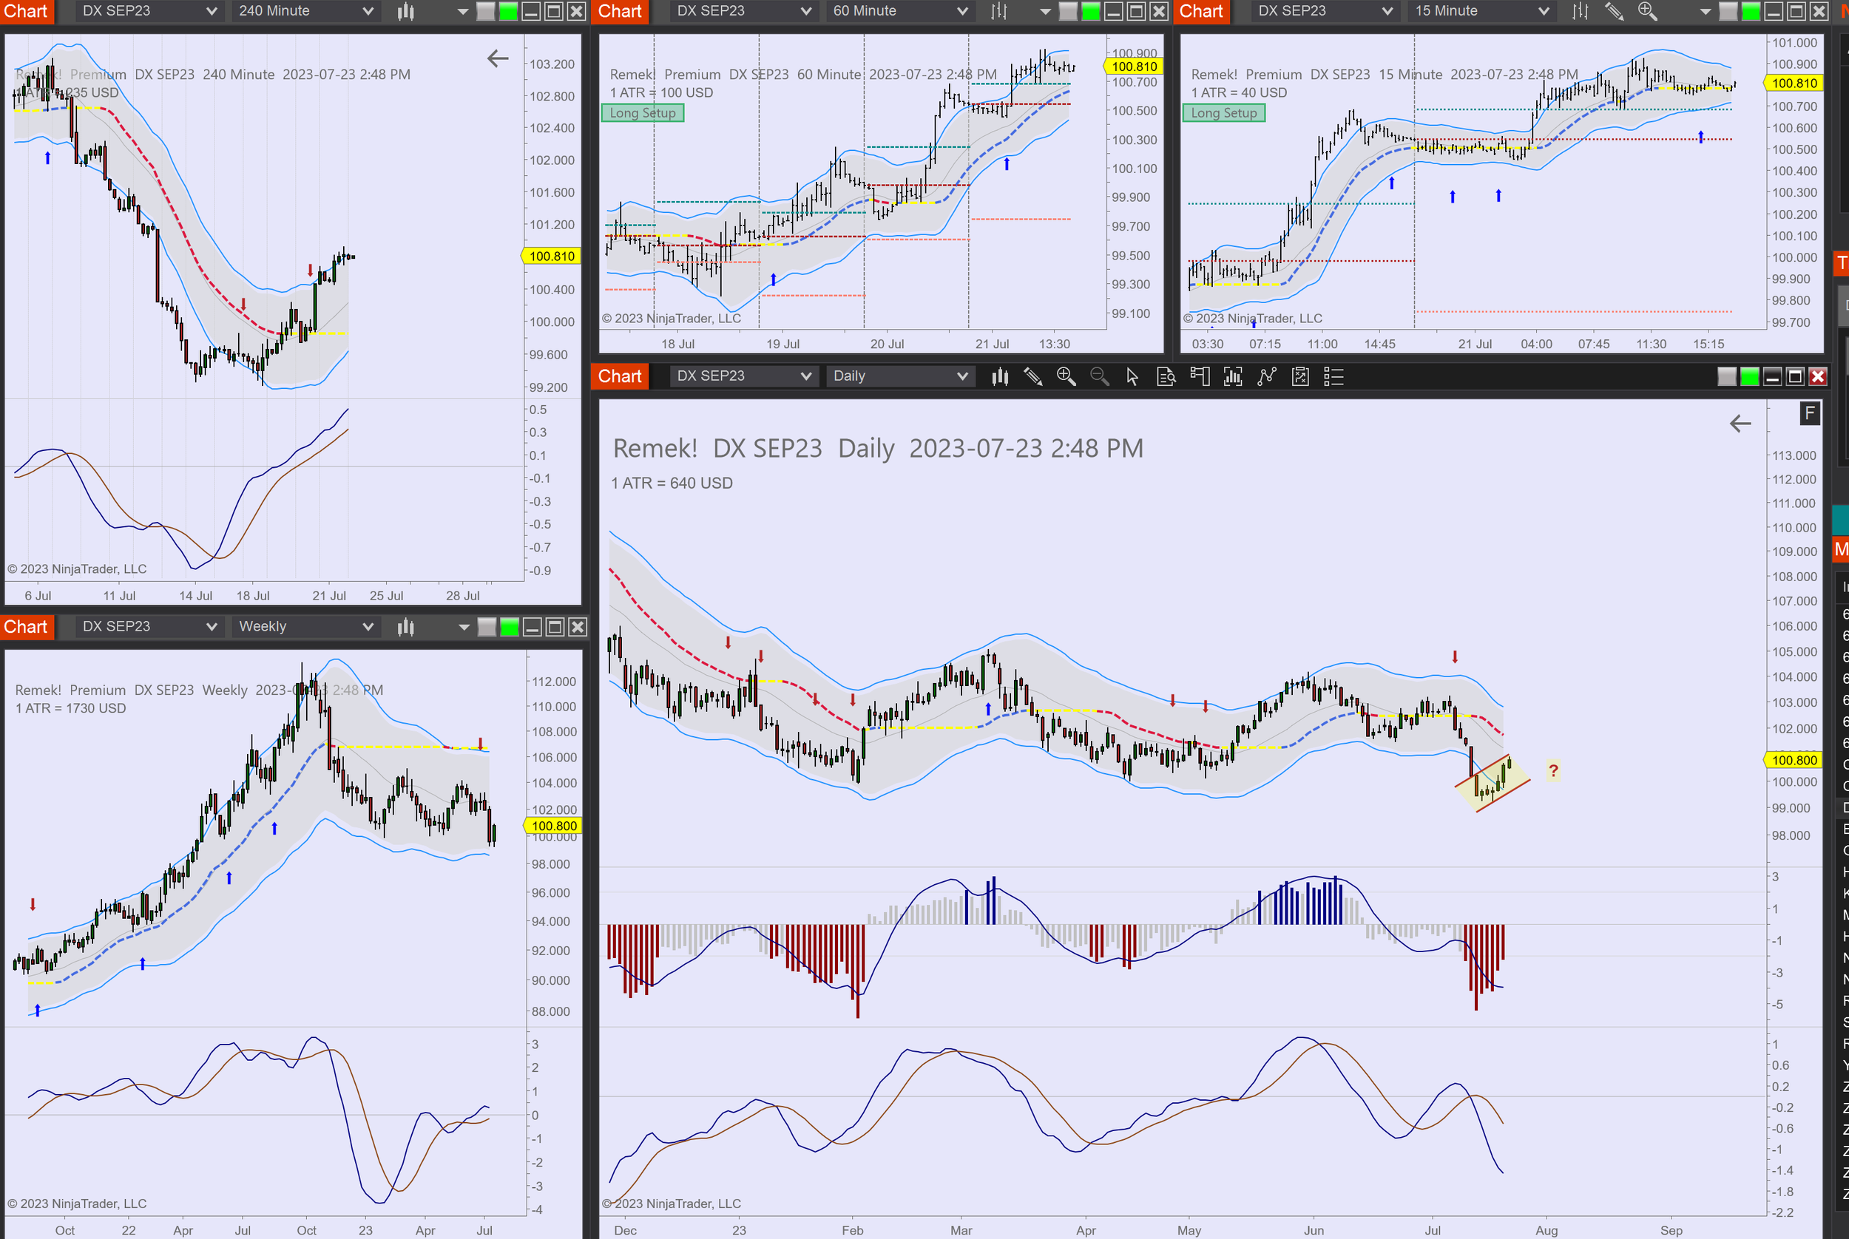Select the Chart tab of 60 Minute window
The height and width of the screenshot is (1239, 1849).
(x=620, y=11)
